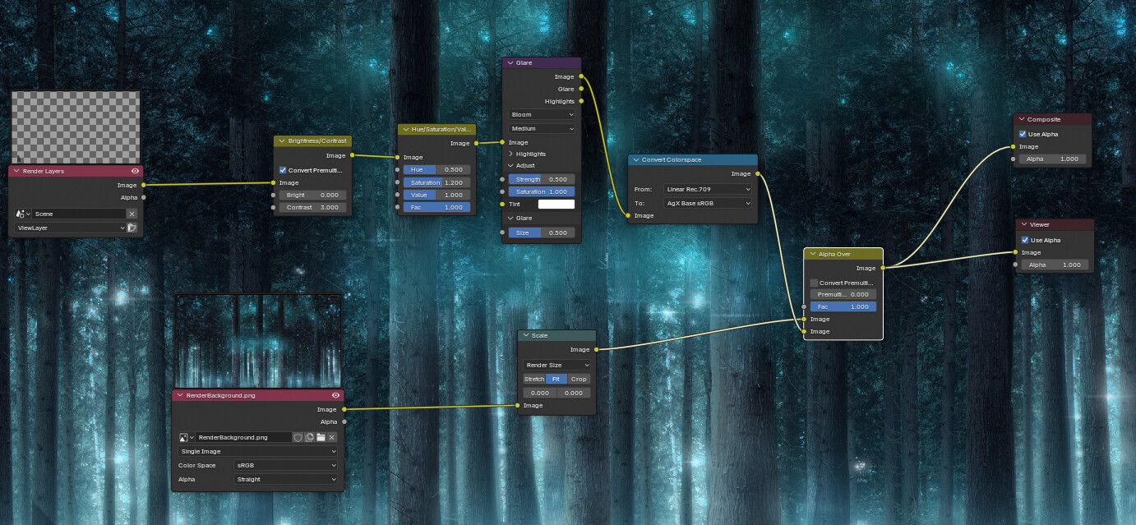Toggle Use Alpha in Composite node
The image size is (1136, 525).
1023,134
